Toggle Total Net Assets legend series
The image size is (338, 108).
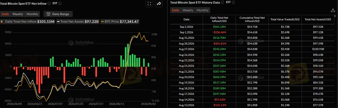pyautogui.click(x=78, y=21)
